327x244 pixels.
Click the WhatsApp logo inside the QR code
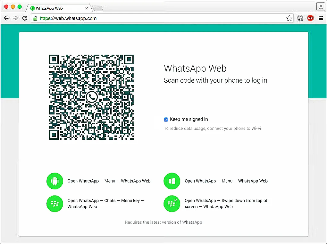[92, 97]
